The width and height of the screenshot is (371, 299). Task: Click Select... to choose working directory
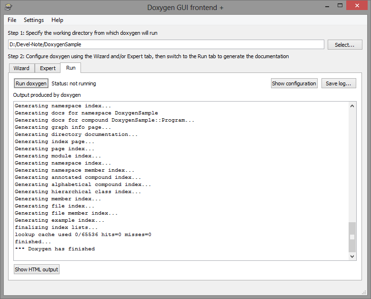click(345, 45)
